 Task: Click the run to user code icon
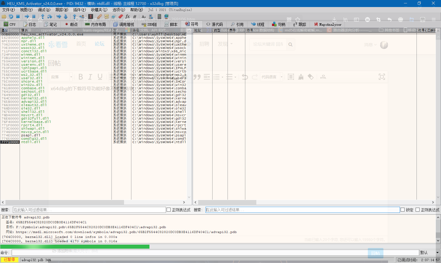[x=82, y=17]
